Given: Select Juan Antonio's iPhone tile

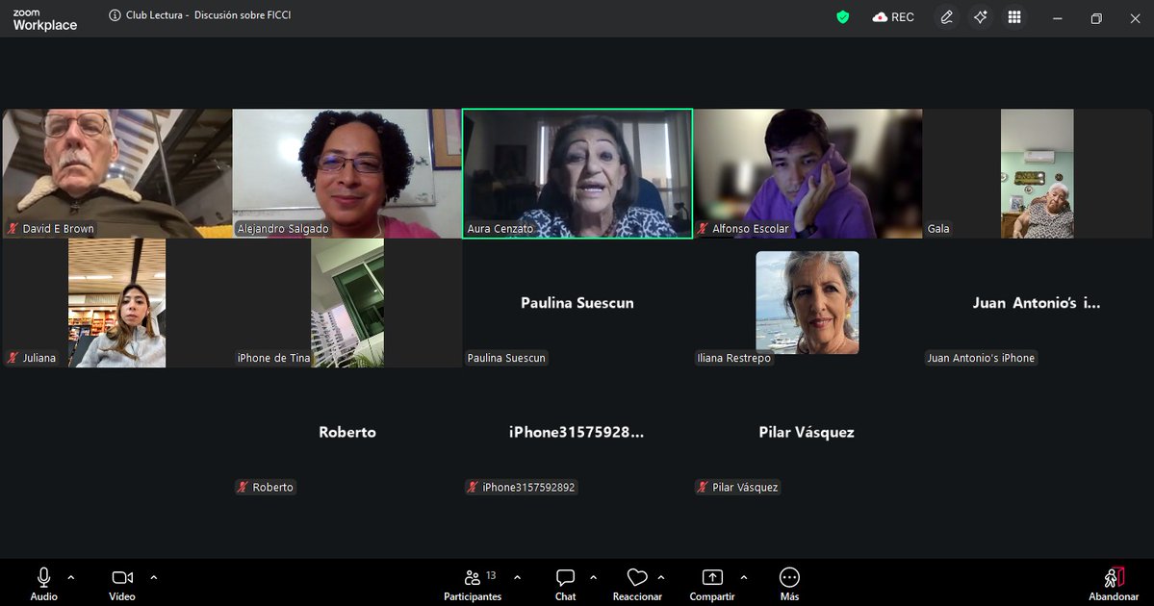Looking at the screenshot, I should tap(1037, 303).
